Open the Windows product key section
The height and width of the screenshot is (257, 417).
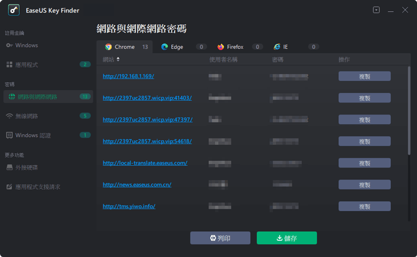pos(26,45)
